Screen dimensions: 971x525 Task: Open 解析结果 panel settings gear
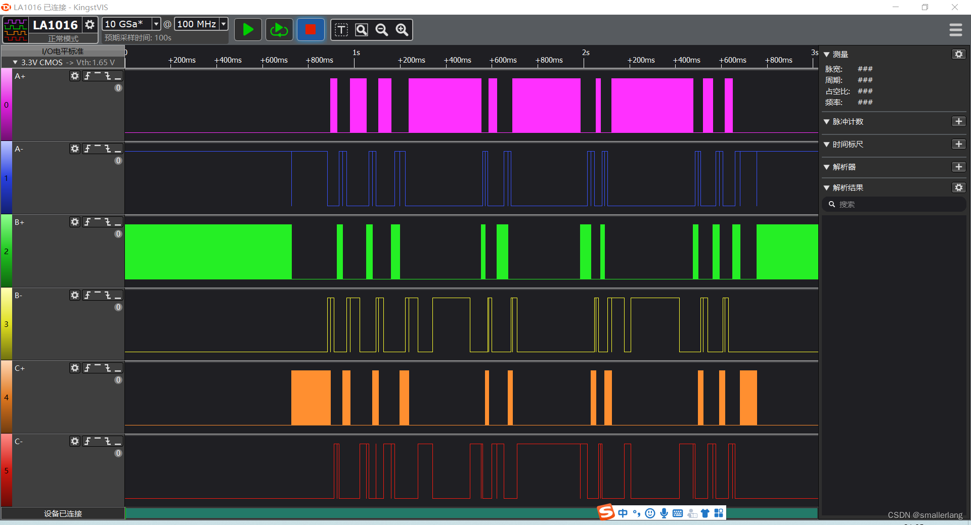click(x=959, y=187)
